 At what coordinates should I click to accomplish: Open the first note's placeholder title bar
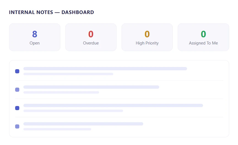105,69
